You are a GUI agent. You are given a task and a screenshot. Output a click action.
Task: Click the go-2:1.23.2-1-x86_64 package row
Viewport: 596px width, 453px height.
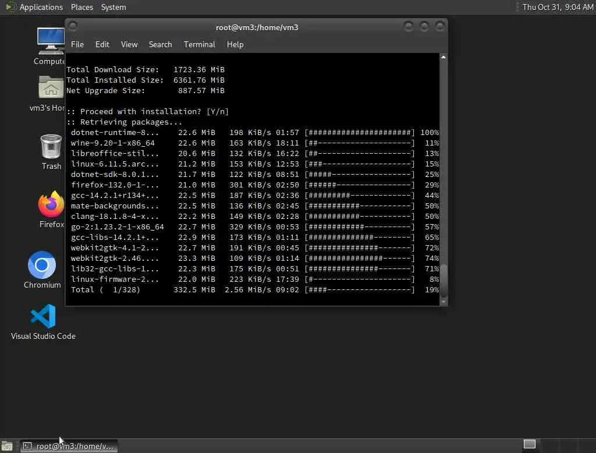point(255,226)
